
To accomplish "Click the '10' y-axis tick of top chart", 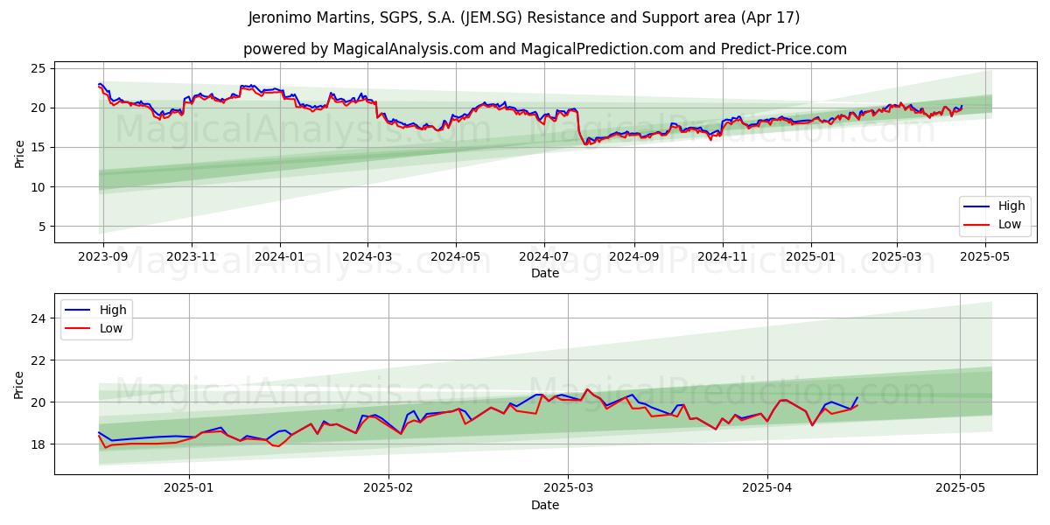I will click(x=39, y=187).
